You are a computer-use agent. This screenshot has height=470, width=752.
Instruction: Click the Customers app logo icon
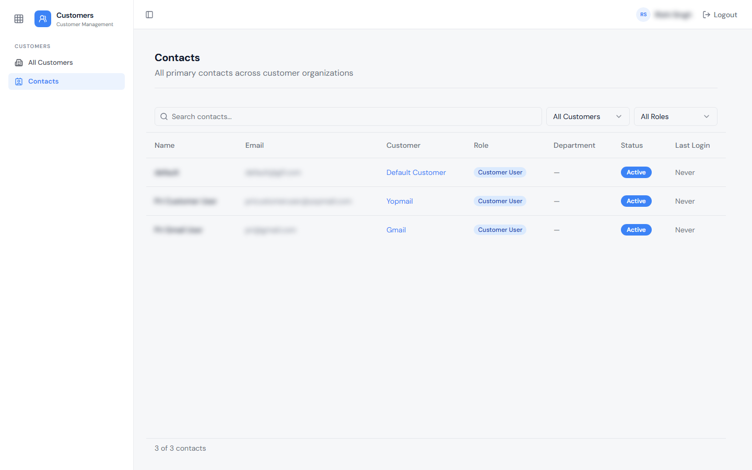pos(43,19)
